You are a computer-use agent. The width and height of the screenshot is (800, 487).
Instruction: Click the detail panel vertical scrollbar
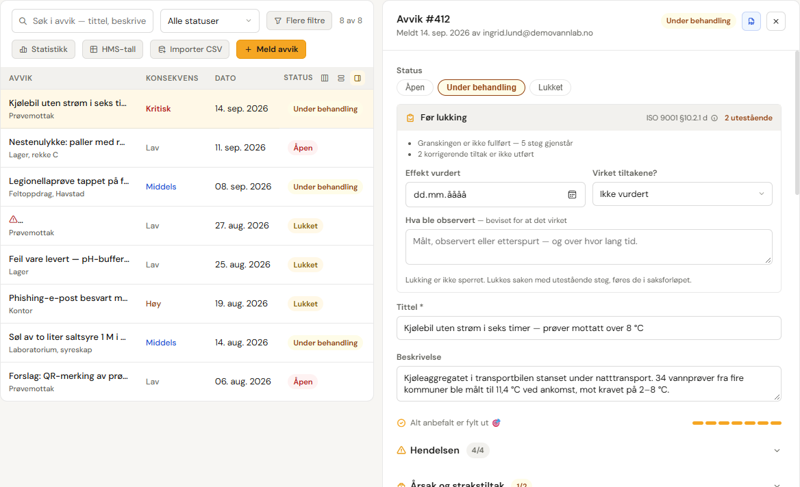coord(797,122)
